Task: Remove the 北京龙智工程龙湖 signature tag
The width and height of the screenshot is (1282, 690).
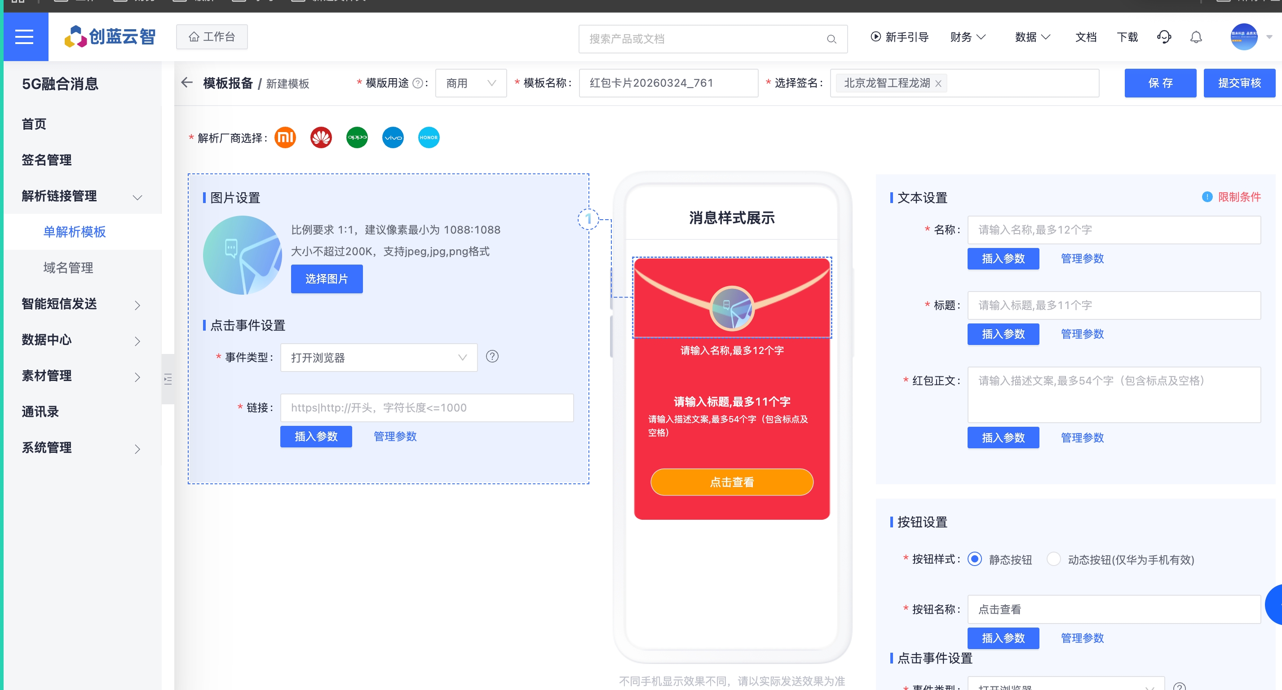Action: [x=938, y=84]
